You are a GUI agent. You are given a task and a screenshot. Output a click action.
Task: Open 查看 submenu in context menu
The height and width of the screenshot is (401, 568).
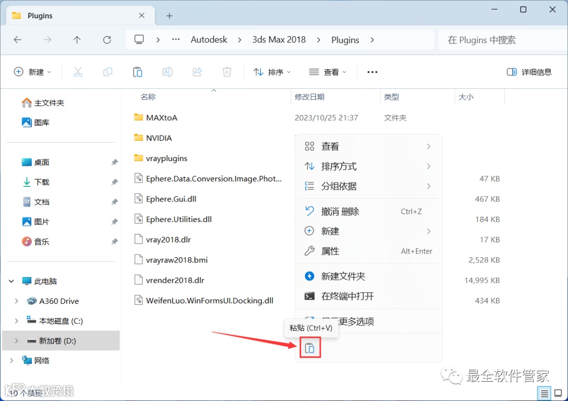(368, 146)
